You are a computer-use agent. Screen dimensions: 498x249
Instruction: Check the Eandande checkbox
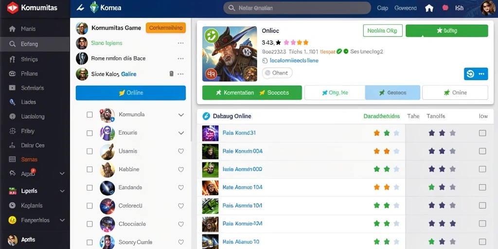pos(89,188)
